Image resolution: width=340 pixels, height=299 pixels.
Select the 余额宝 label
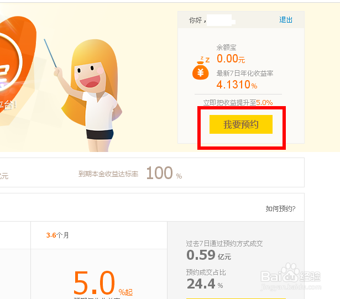tap(226, 48)
